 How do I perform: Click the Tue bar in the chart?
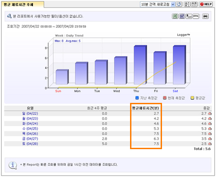point(101,72)
